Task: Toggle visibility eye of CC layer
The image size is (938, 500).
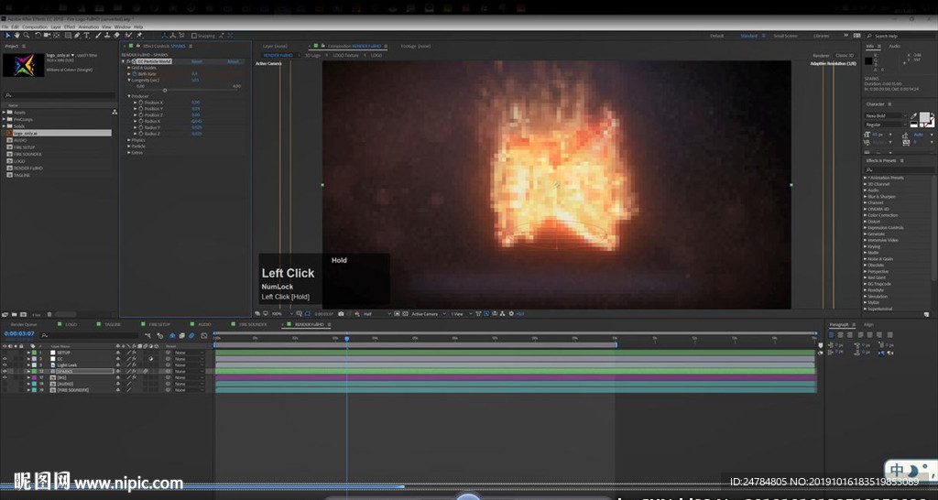Action: coord(5,359)
